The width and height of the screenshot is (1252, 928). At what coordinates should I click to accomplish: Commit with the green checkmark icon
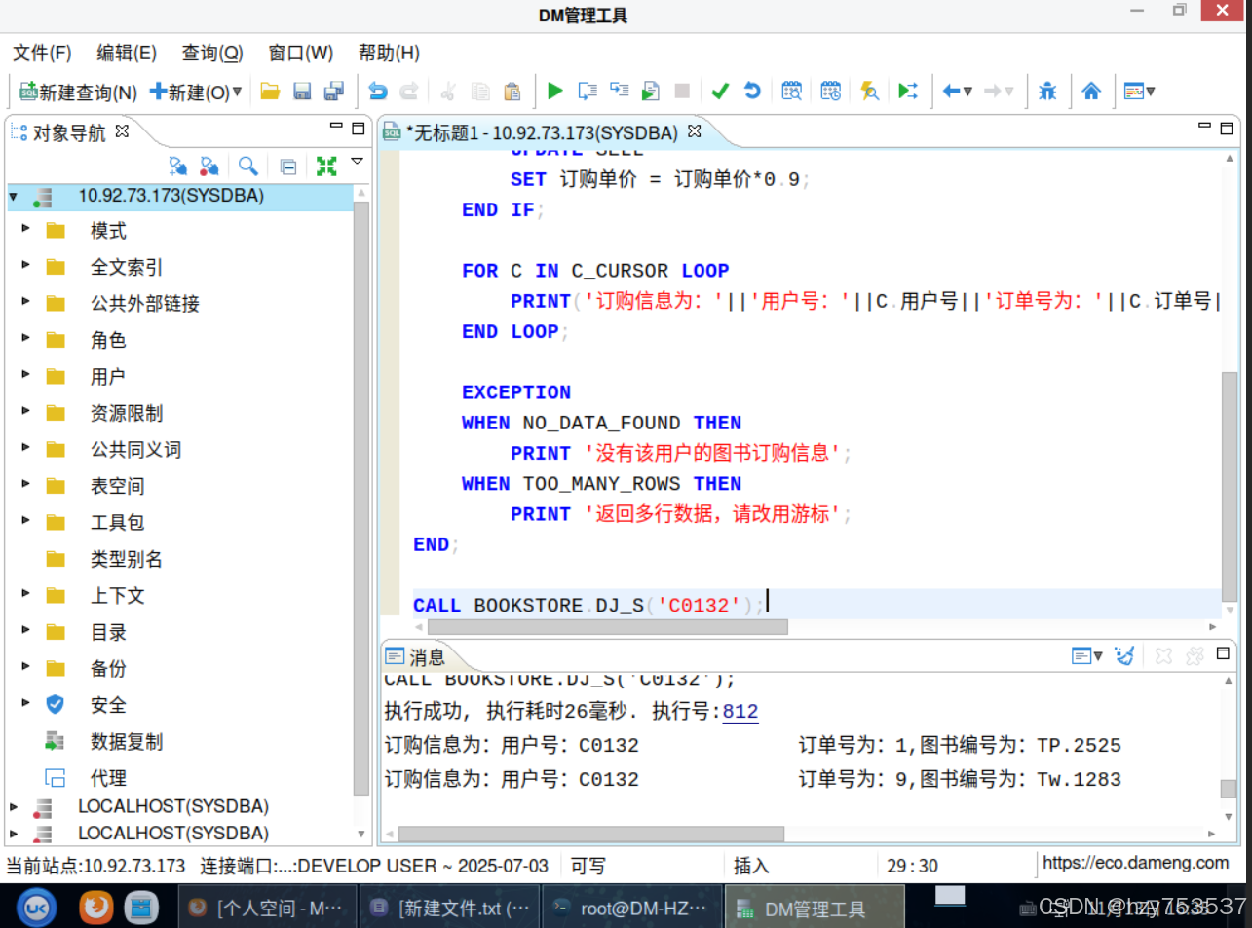(720, 91)
